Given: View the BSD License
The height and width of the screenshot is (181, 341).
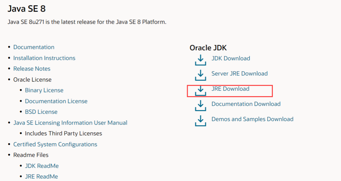Looking at the screenshot, I should click(x=41, y=112).
